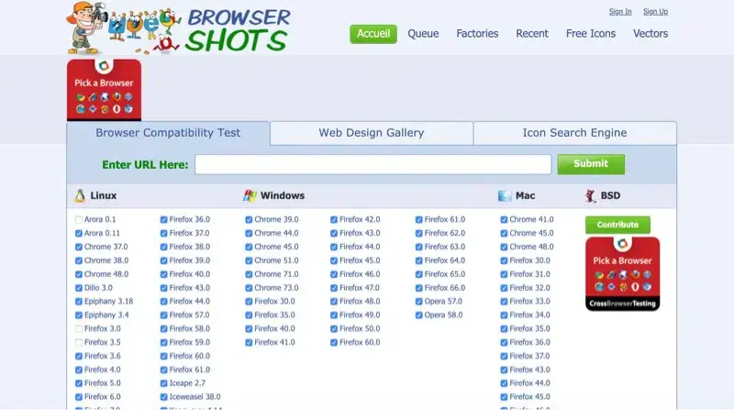Click the Firefox 33.0 label
Image resolution: width=734 pixels, height=410 pixels.
click(530, 301)
